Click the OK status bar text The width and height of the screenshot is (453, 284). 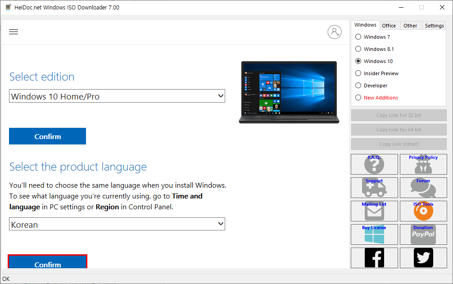pos(6,279)
